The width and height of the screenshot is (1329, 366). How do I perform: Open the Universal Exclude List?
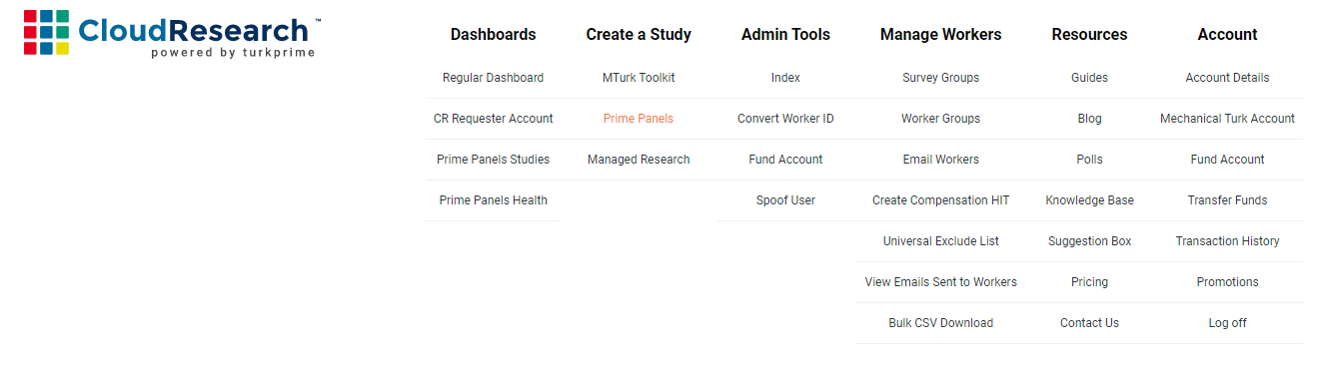[x=940, y=241]
